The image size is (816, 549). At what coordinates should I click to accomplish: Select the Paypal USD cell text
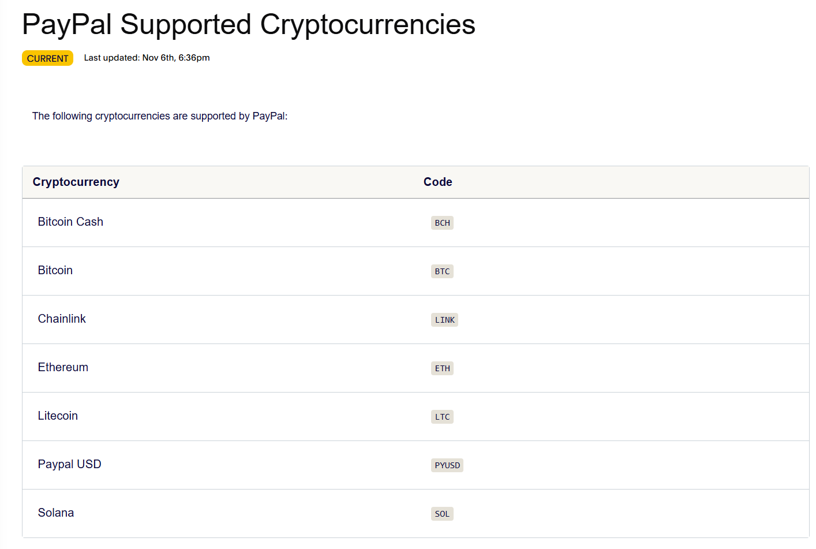(x=69, y=464)
